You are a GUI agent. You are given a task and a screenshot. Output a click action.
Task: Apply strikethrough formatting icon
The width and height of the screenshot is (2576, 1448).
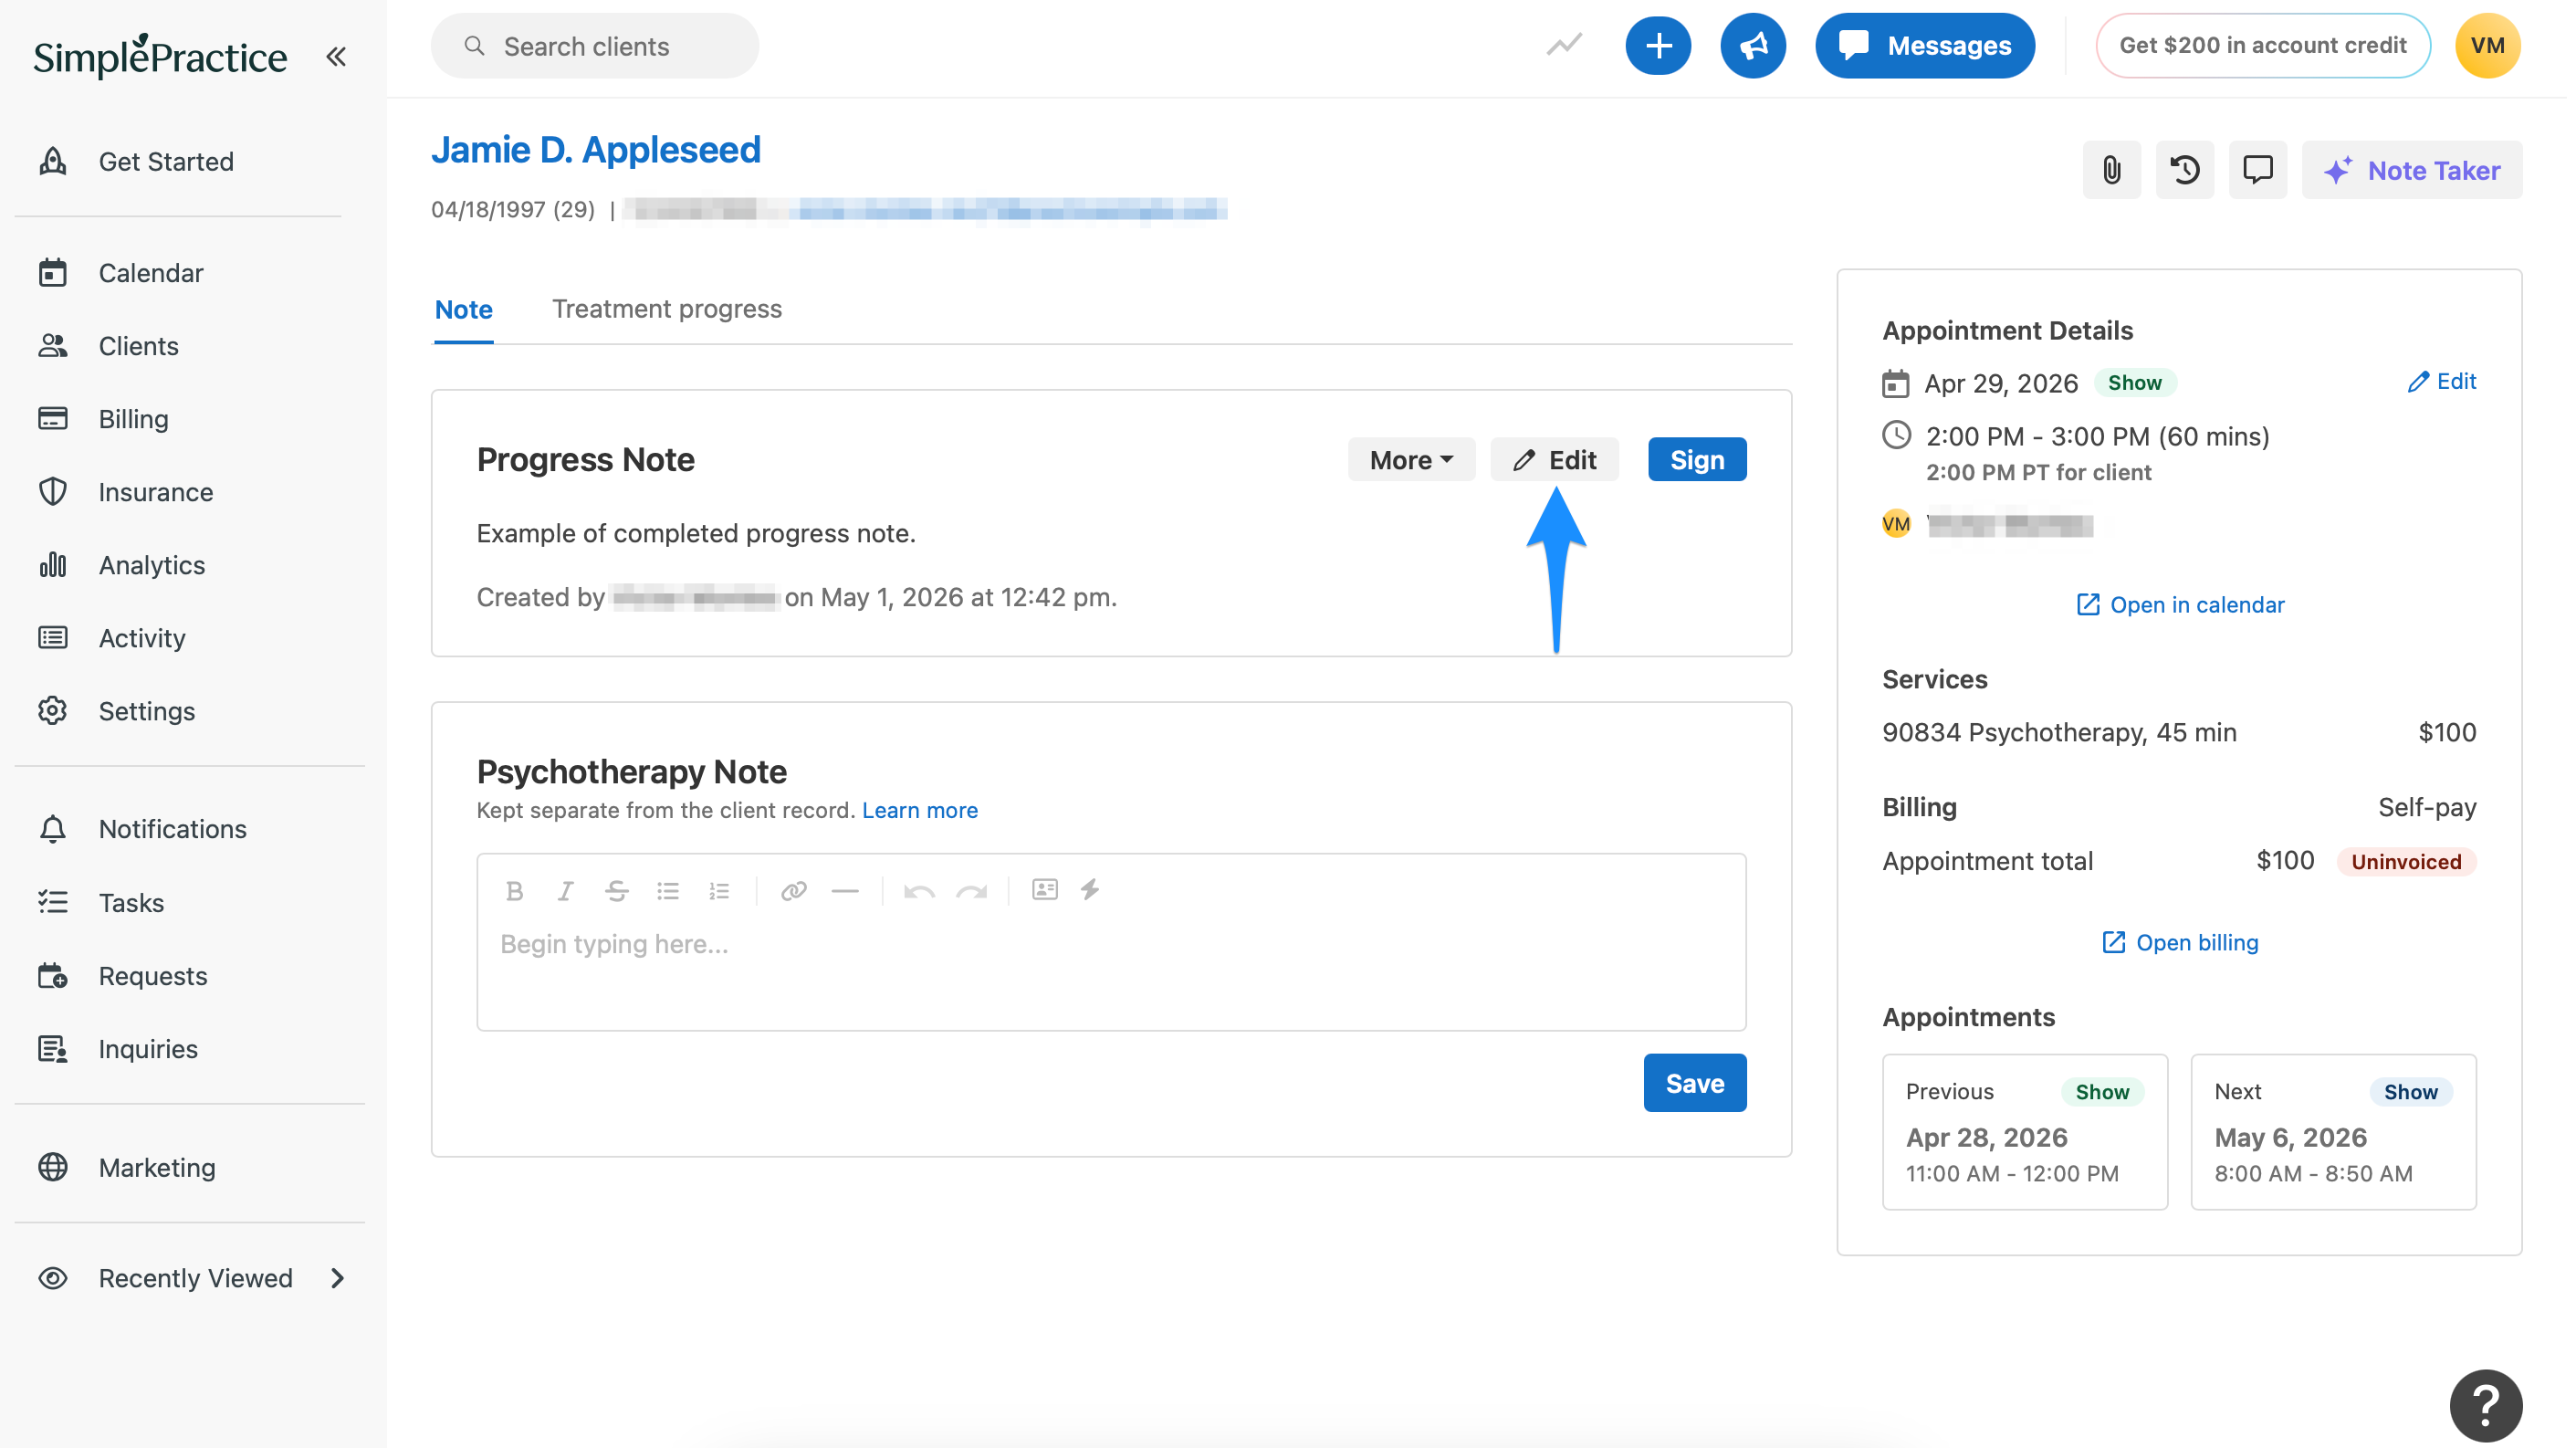click(x=616, y=890)
